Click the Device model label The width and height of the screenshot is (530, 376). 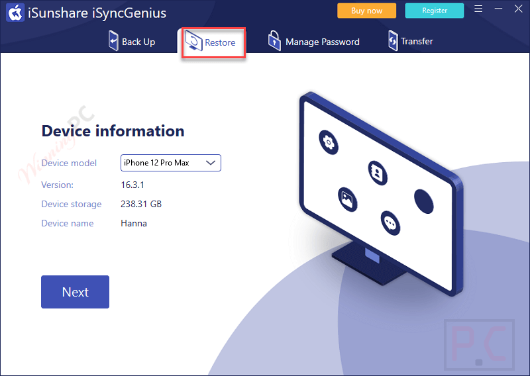click(x=69, y=163)
